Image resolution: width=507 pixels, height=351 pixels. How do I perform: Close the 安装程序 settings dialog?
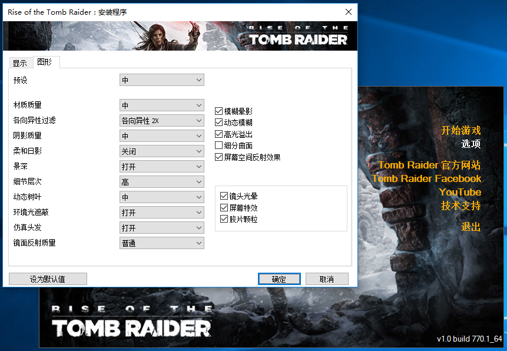coord(349,12)
